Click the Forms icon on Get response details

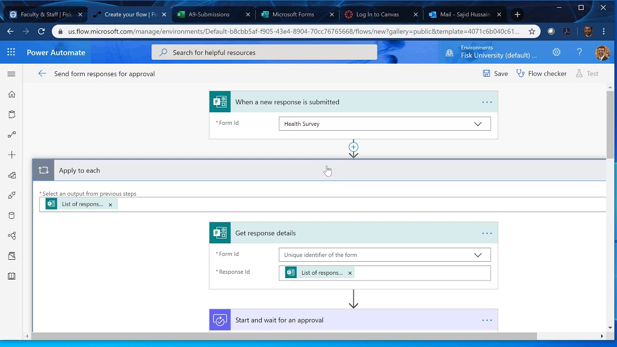(x=220, y=233)
